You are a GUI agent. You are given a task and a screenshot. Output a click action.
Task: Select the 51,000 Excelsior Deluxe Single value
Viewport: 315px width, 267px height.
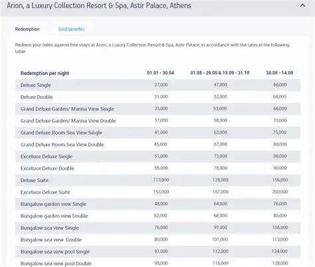click(161, 156)
